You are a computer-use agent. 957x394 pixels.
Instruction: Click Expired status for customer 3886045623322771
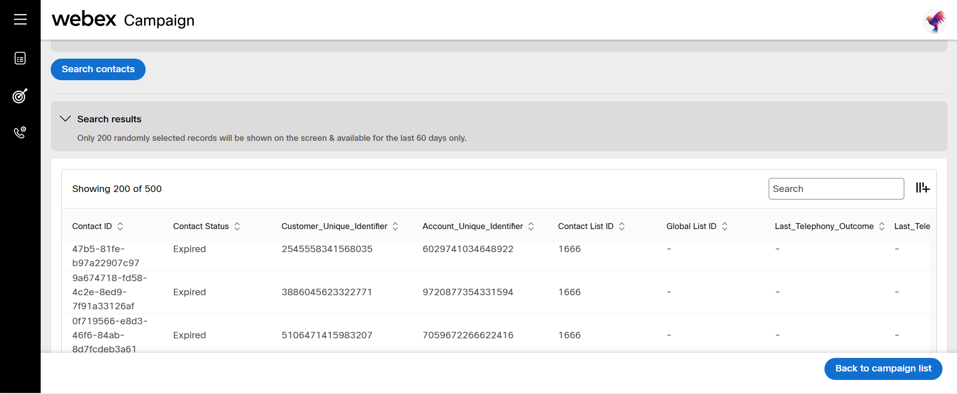coord(189,292)
